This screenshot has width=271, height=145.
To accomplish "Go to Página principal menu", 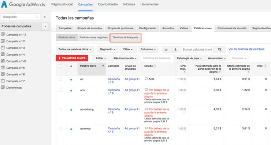I will 62,4.
